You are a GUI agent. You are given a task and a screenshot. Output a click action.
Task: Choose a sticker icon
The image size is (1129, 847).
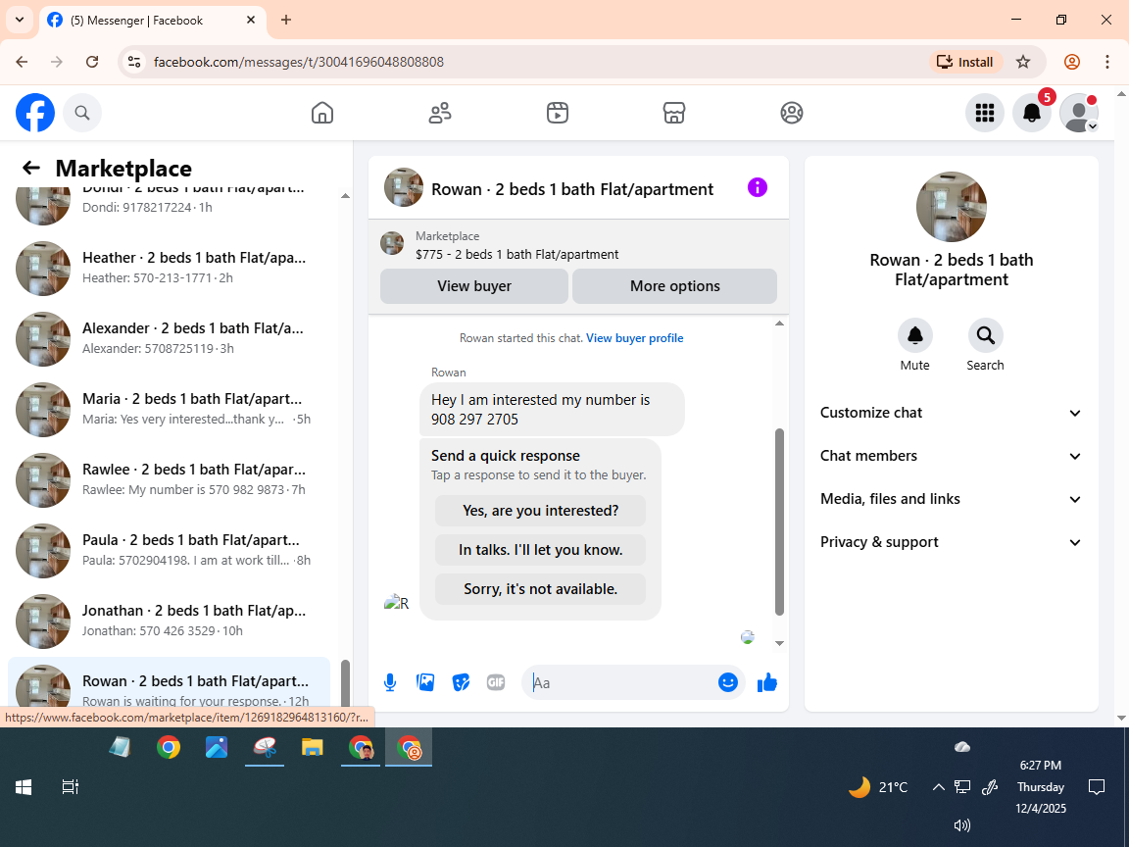tap(461, 682)
